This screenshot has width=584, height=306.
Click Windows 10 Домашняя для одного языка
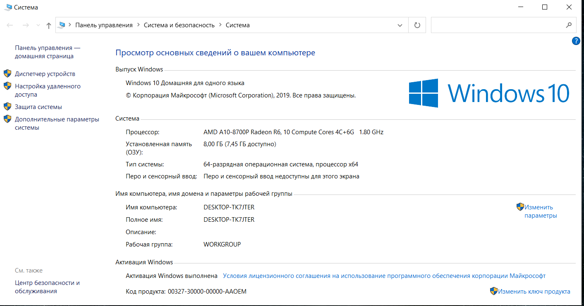(x=185, y=83)
